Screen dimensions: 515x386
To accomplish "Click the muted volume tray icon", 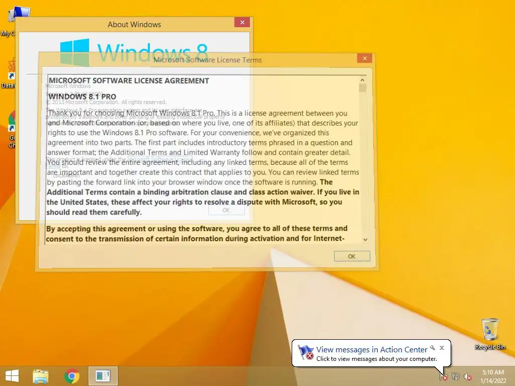I will (x=468, y=376).
